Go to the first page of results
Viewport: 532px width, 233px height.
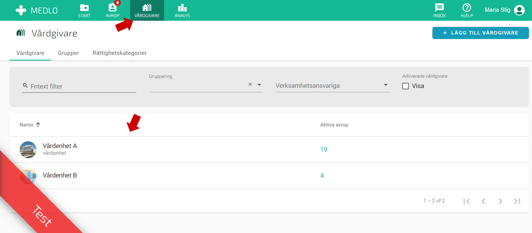pos(467,201)
